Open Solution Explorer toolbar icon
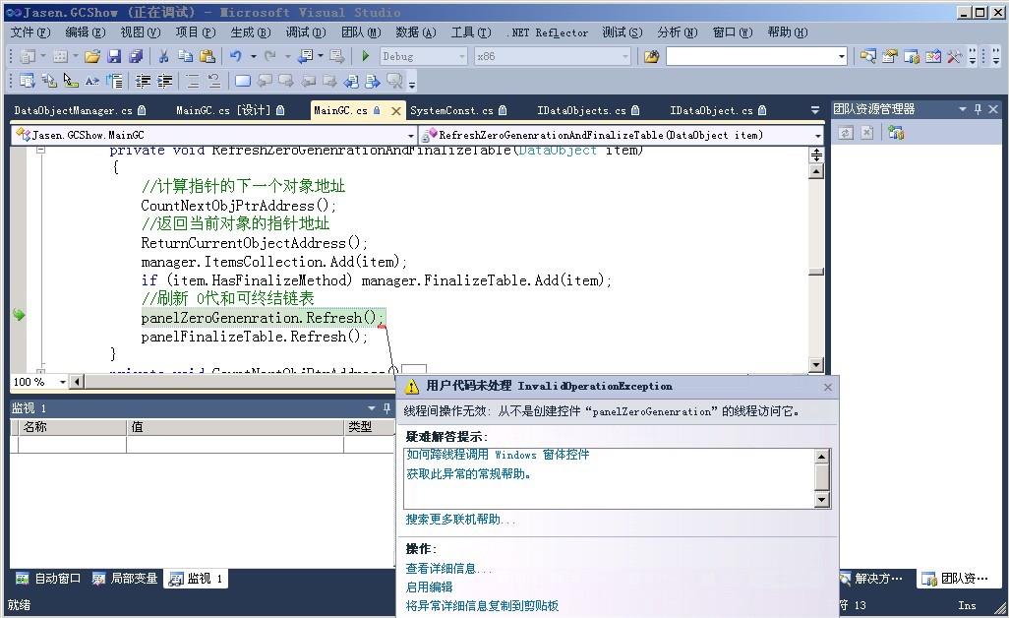Viewport: 1009px width, 618px height. (x=867, y=57)
